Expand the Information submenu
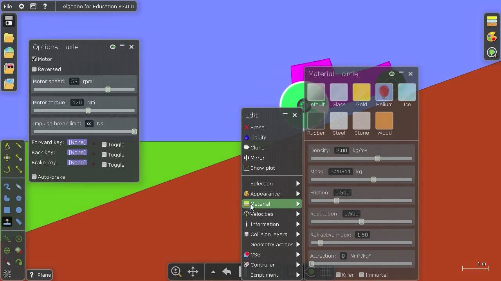Screen dimensions: 501x281 272,224
